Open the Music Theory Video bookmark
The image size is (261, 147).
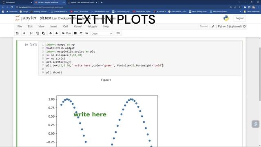tap(198, 12)
